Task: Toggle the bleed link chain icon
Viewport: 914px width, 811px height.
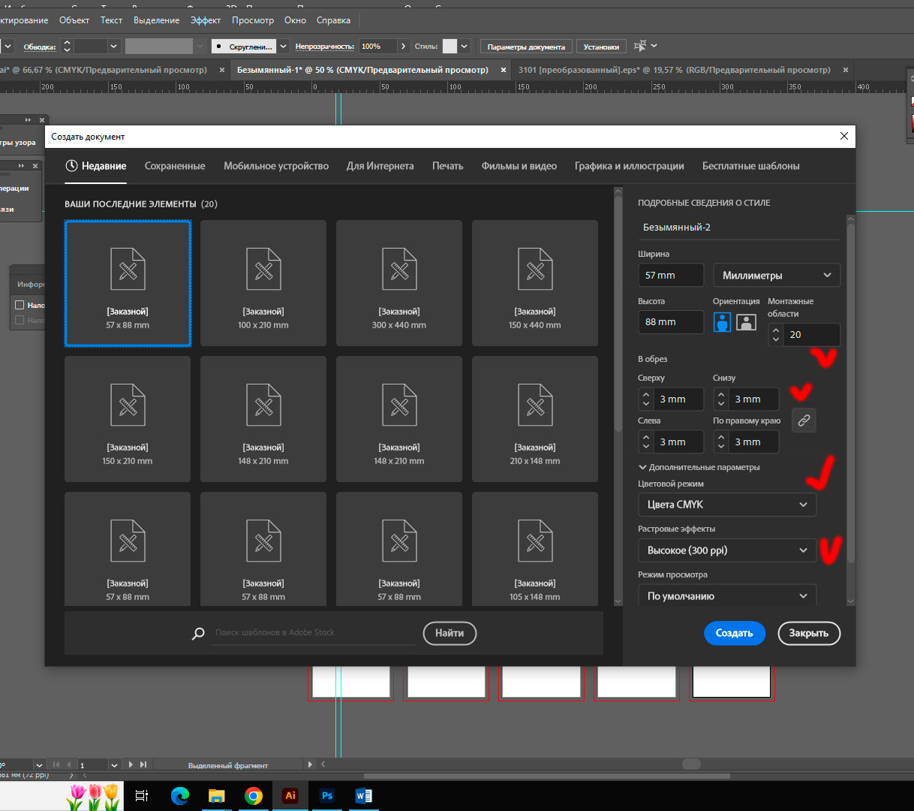Action: (804, 421)
